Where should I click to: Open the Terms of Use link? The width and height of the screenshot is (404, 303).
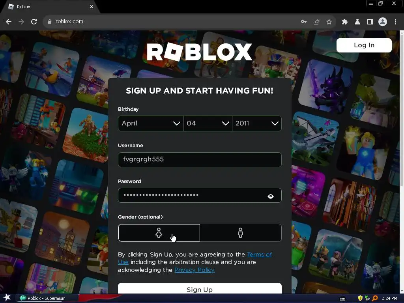coord(195,258)
